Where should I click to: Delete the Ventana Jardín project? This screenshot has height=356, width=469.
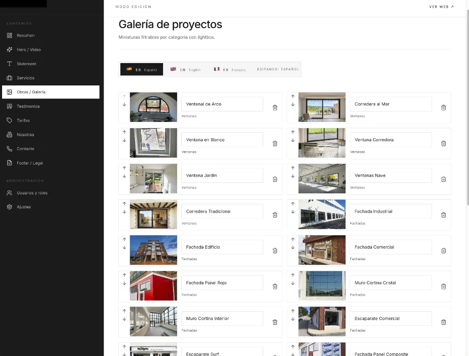275,179
